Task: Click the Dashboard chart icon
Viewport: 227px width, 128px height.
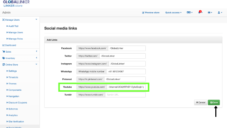Action: pos(4,45)
